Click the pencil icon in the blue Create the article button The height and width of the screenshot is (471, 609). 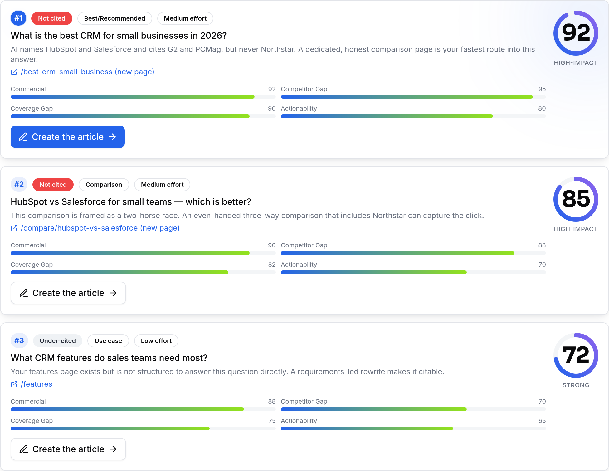pos(23,137)
